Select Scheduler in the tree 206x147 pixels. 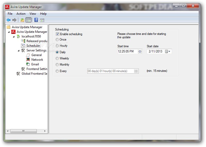click(x=33, y=46)
